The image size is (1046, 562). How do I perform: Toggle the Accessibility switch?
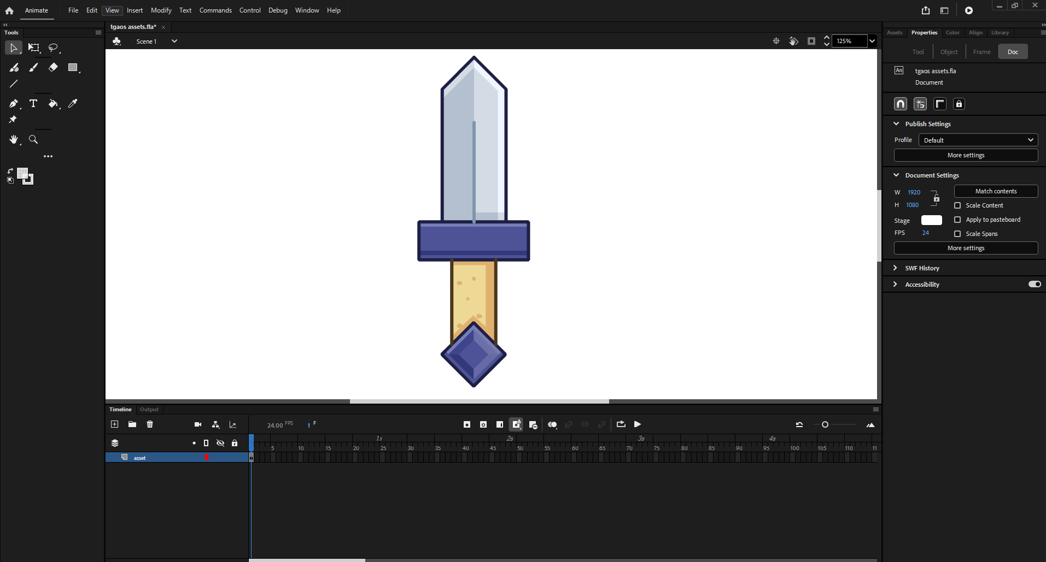pyautogui.click(x=1035, y=284)
